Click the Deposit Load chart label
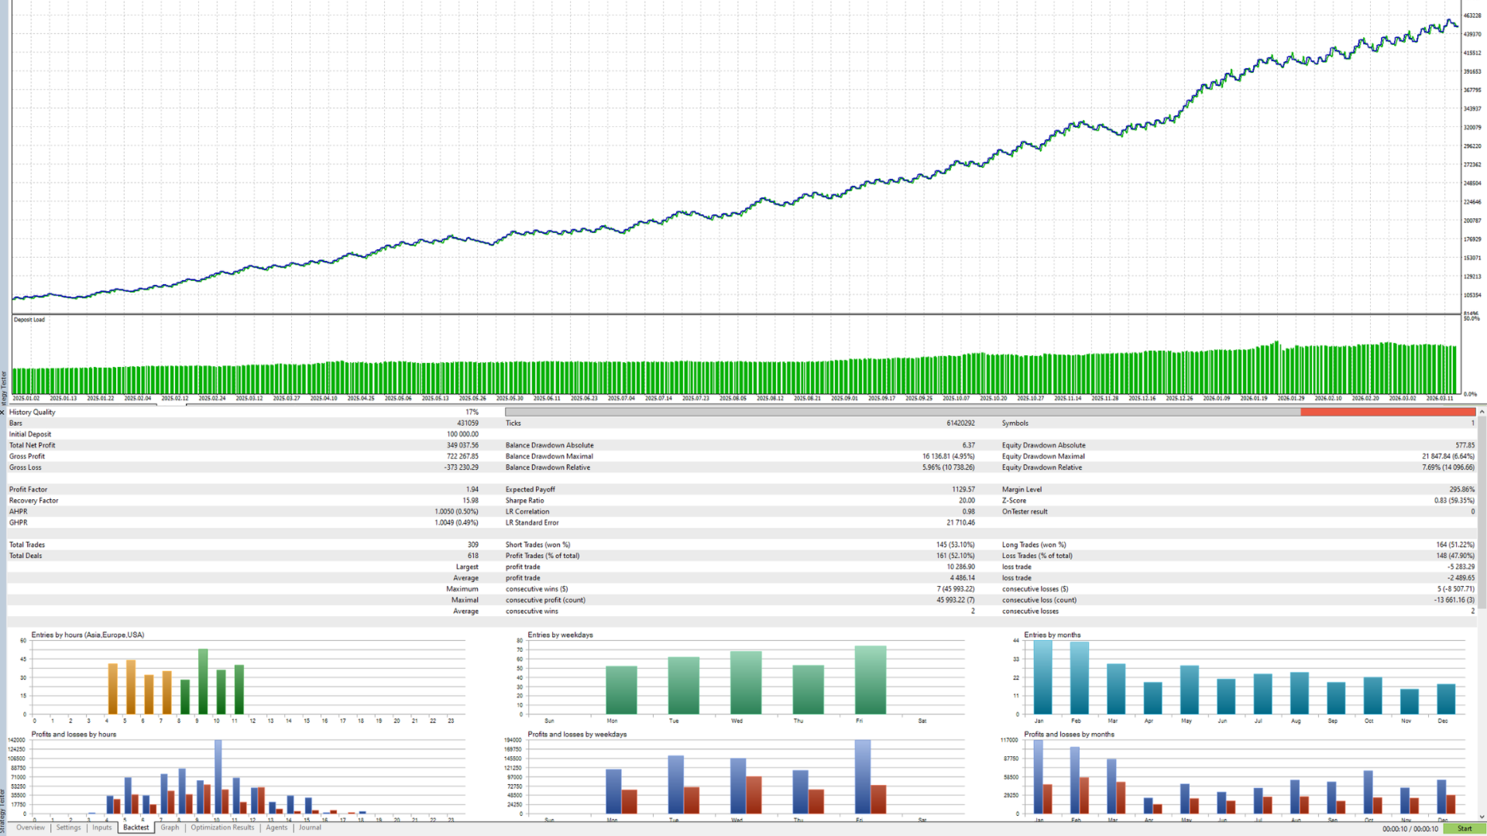The height and width of the screenshot is (836, 1487). (x=29, y=320)
